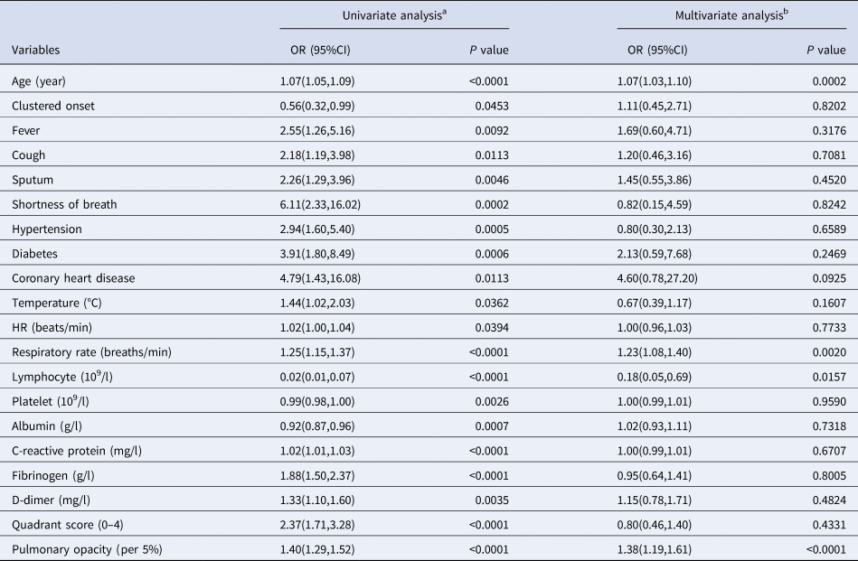Image resolution: width=858 pixels, height=561 pixels.
Task: Click the Univariate analysis column header
Action: [x=393, y=16]
